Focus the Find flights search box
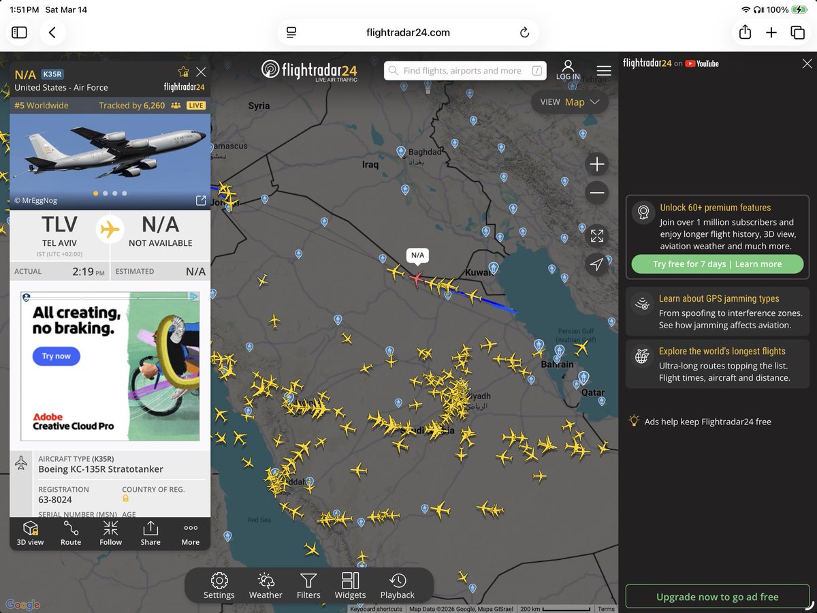The width and height of the screenshot is (817, 613). pos(466,70)
